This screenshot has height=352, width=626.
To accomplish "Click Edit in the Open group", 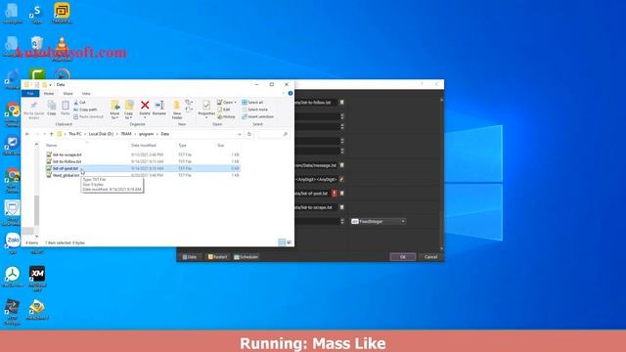I will 224,110.
